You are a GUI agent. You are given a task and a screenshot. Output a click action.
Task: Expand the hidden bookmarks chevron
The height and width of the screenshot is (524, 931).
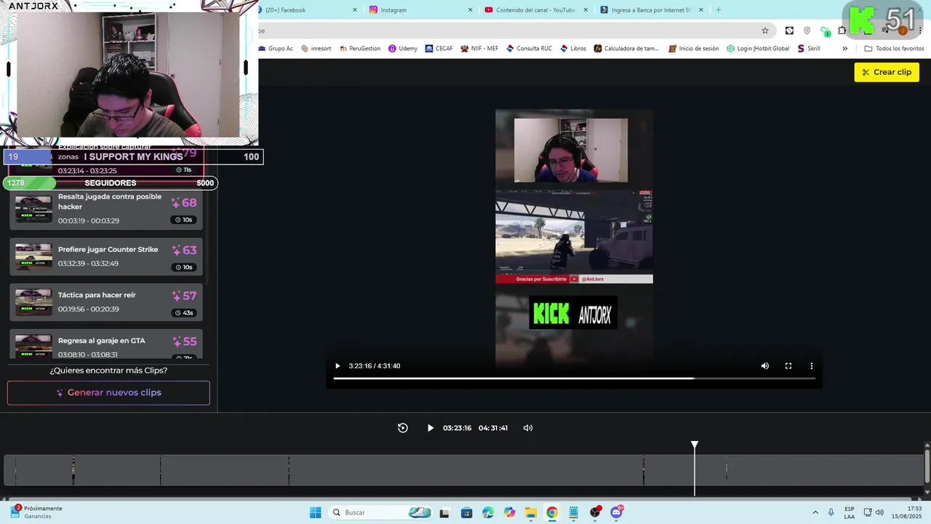click(x=844, y=49)
